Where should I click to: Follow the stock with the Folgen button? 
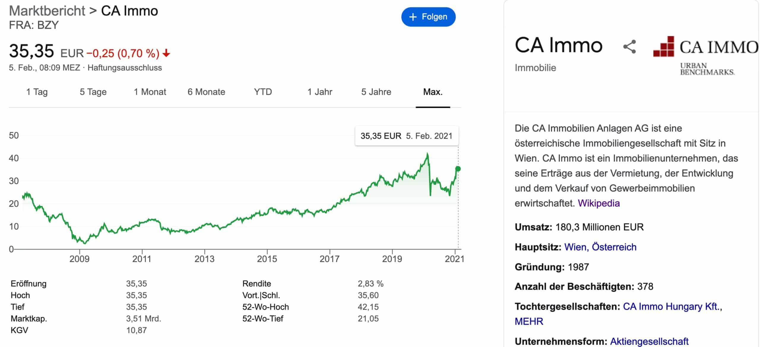pos(428,17)
